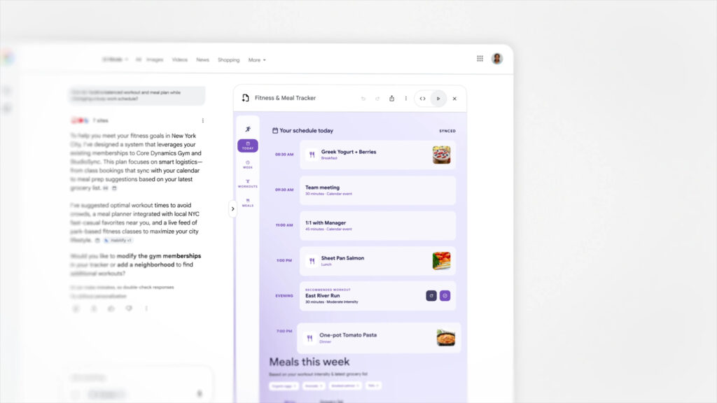Click the calendar icon beside Your schedule today

pyautogui.click(x=274, y=131)
